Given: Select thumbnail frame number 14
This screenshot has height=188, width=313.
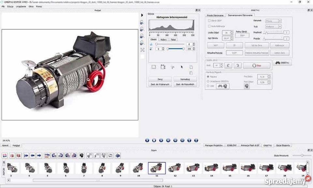Looking at the screenshot, I should click(x=211, y=168).
